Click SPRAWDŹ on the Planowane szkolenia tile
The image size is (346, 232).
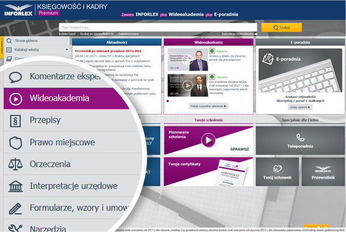240,150
